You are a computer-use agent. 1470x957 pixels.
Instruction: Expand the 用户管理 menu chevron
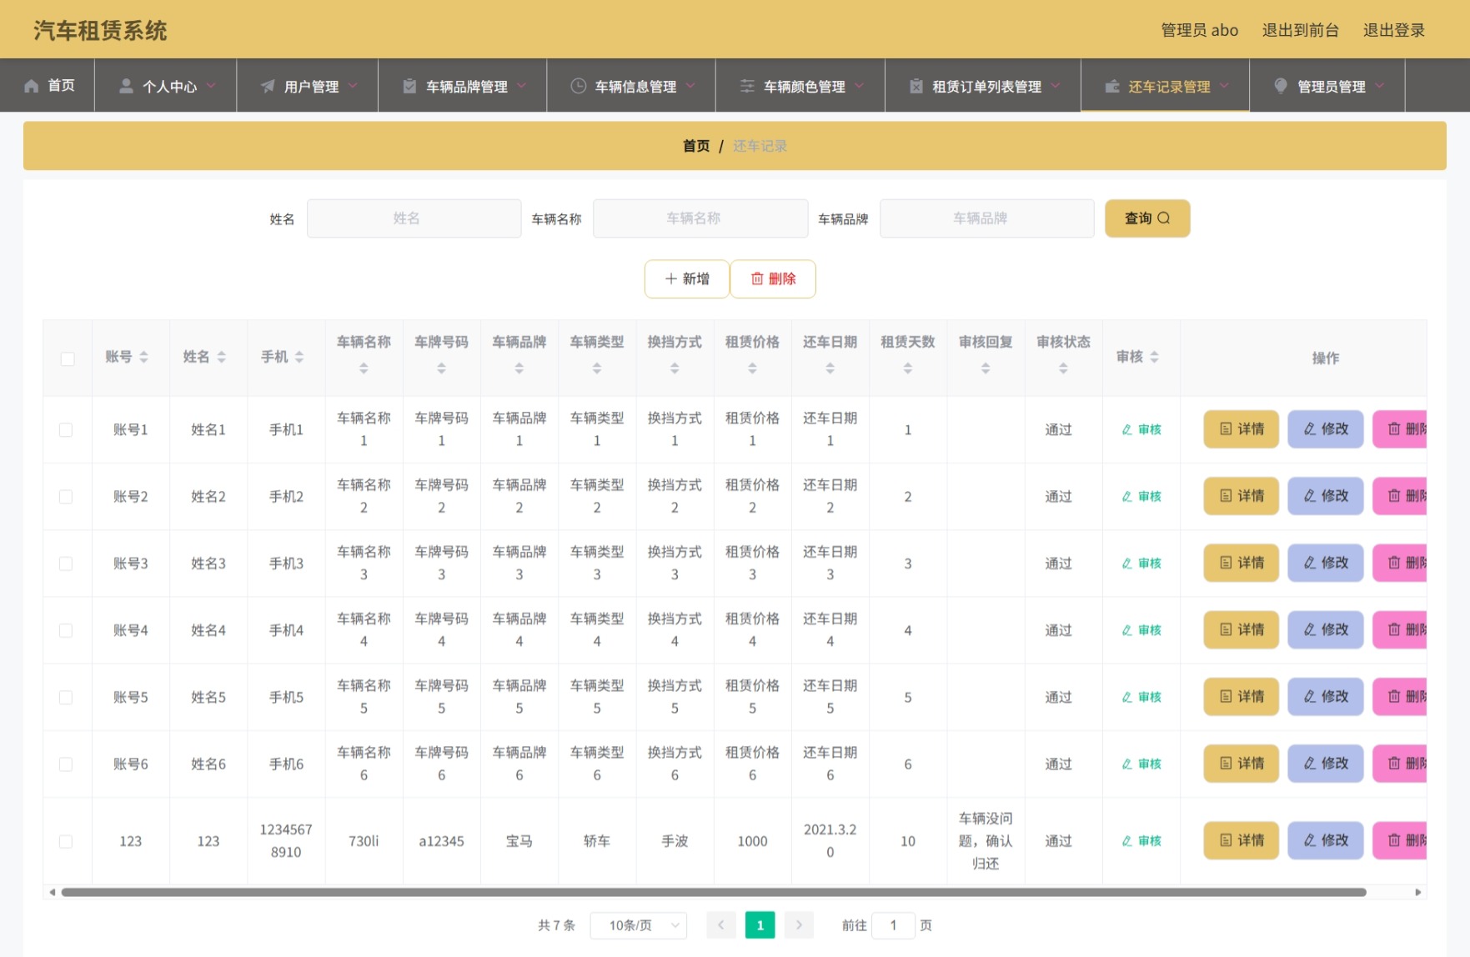point(353,85)
